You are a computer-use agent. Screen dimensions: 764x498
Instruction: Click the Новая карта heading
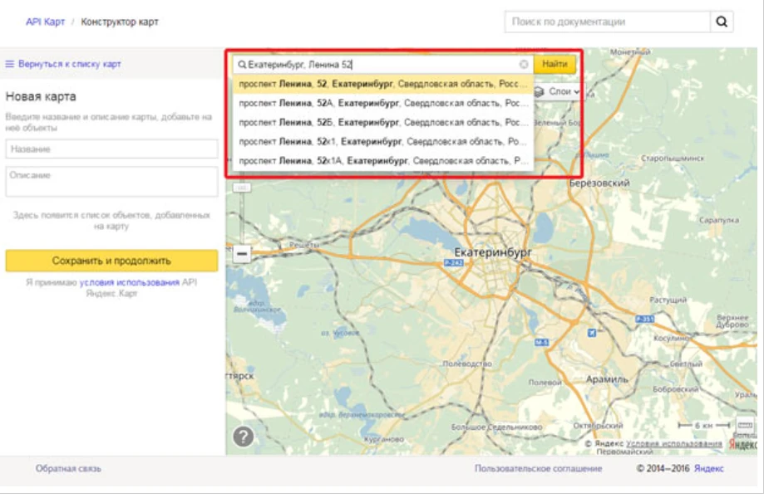tap(41, 96)
